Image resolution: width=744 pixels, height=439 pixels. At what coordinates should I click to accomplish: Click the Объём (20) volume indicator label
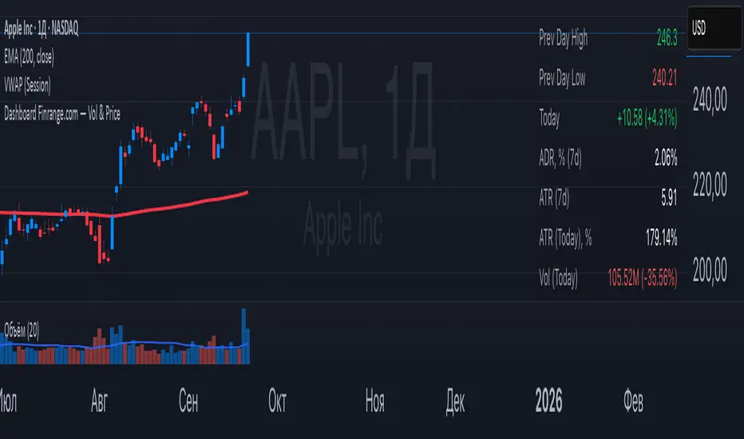point(22,330)
